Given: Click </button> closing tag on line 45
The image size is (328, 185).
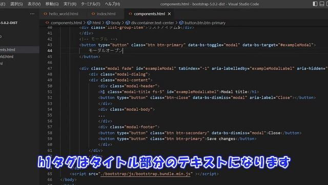Looking at the screenshot, I should [x=90, y=57].
